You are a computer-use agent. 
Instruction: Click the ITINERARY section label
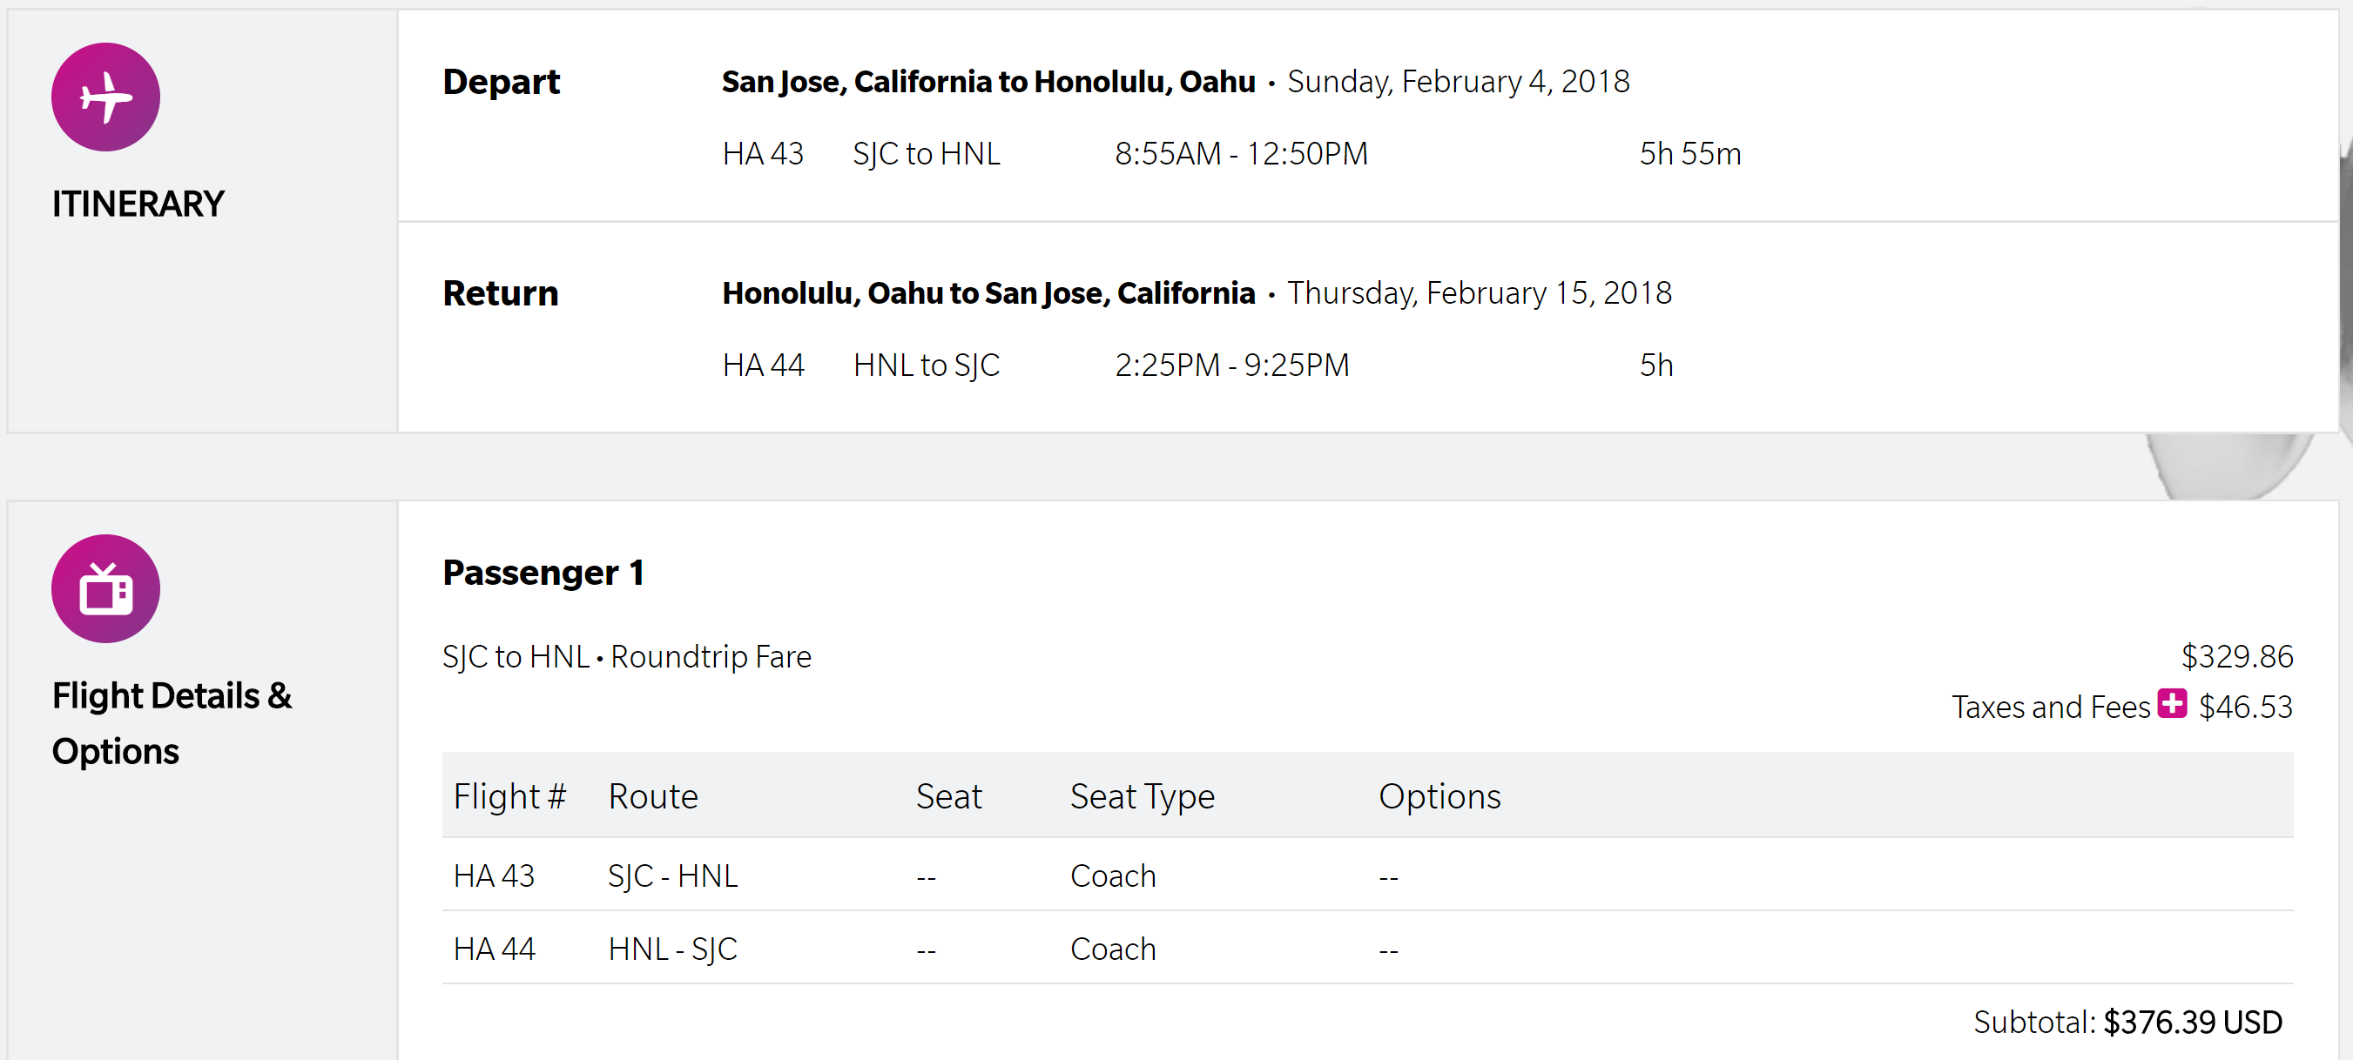coord(137,204)
